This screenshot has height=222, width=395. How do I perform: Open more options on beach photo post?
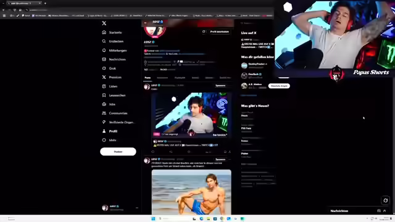[230, 159]
